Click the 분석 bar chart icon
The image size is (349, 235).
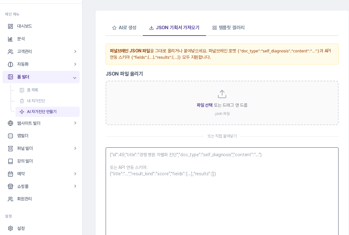pyautogui.click(x=10, y=39)
